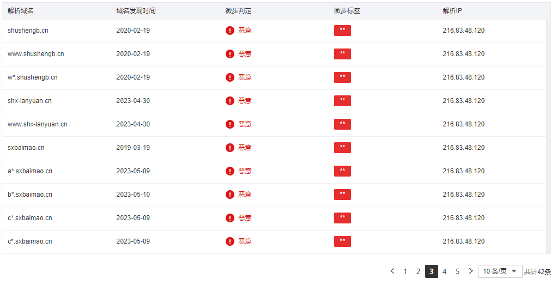Click the alert icon in b*.sxbaimao.cn row
This screenshot has height=285, width=557.
click(230, 195)
